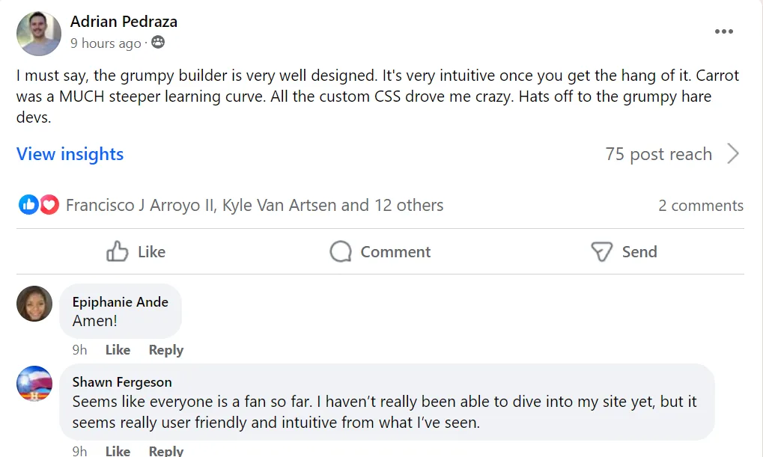This screenshot has width=763, height=457.
Task: Open Adrian Pedraza's profile name link
Action: click(x=124, y=22)
